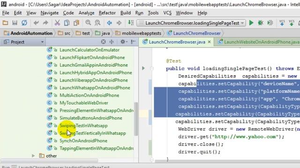
Task: Click the Replace magnifier icon
Action: pos(97,23)
